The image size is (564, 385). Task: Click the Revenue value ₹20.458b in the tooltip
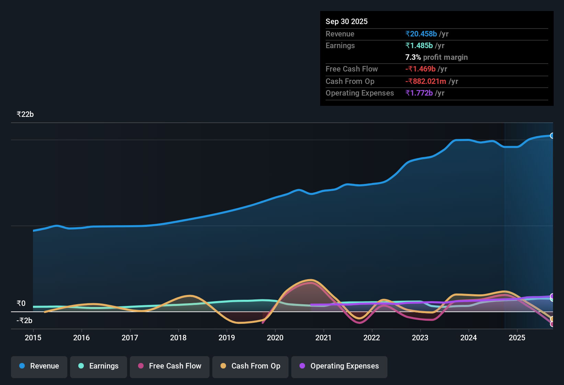tap(422, 34)
